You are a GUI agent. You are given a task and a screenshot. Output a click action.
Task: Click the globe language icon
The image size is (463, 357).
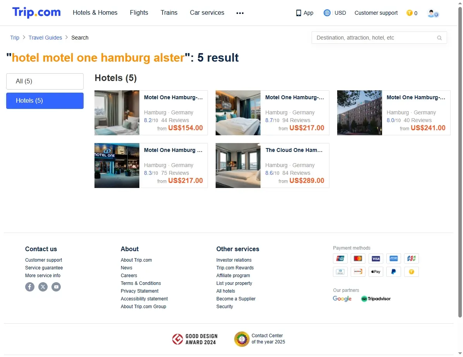click(x=327, y=13)
